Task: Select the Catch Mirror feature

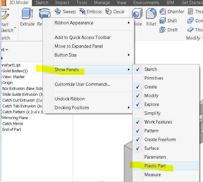Action: coord(13,123)
